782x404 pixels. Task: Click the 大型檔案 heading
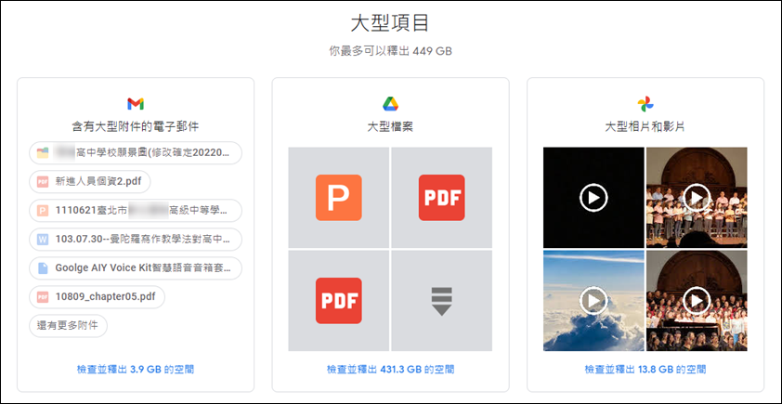click(390, 126)
